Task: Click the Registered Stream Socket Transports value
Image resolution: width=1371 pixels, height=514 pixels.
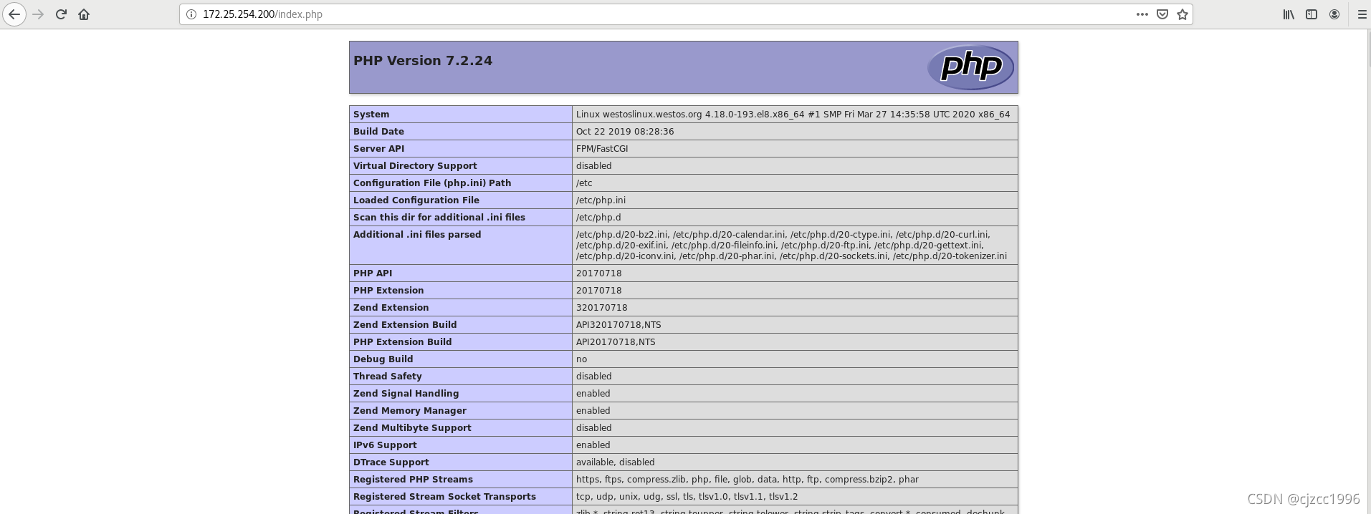Action: [687, 497]
